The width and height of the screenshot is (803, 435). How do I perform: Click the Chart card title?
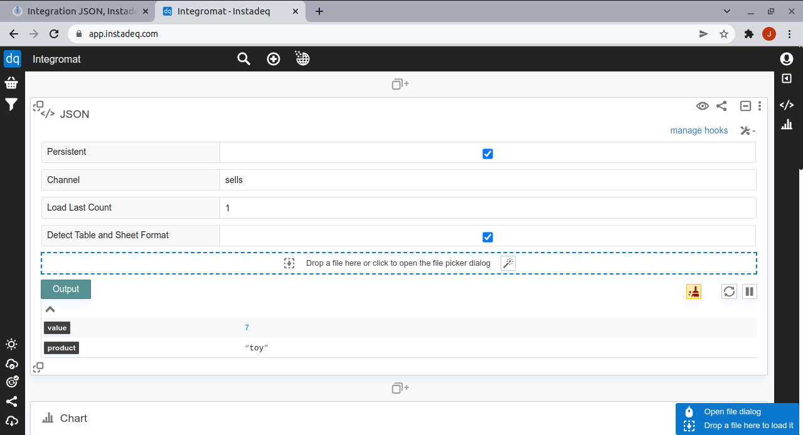pyautogui.click(x=73, y=418)
